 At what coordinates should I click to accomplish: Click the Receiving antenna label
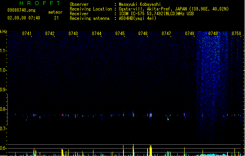tap(90, 18)
